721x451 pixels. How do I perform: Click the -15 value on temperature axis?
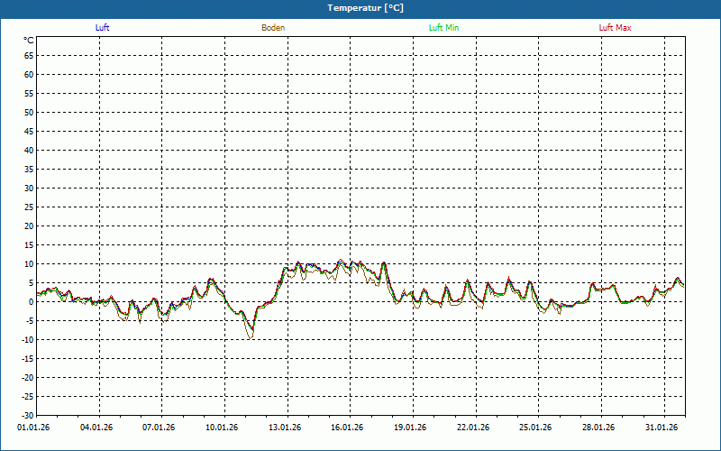(28, 358)
